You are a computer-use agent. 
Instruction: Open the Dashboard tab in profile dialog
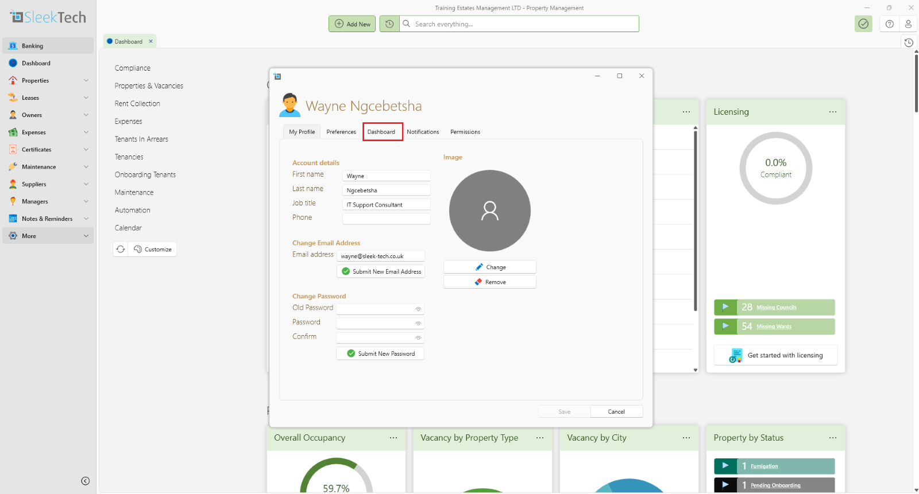click(x=381, y=132)
